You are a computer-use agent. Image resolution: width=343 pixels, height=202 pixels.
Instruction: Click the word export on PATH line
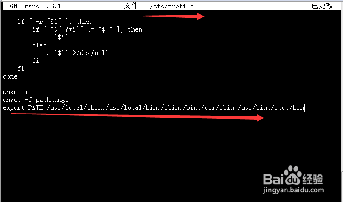tap(14, 107)
